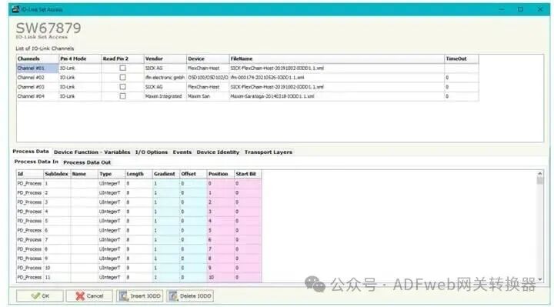
Task: Toggle the Read Pin 2 checkbox for Channel #04
Action: point(122,96)
